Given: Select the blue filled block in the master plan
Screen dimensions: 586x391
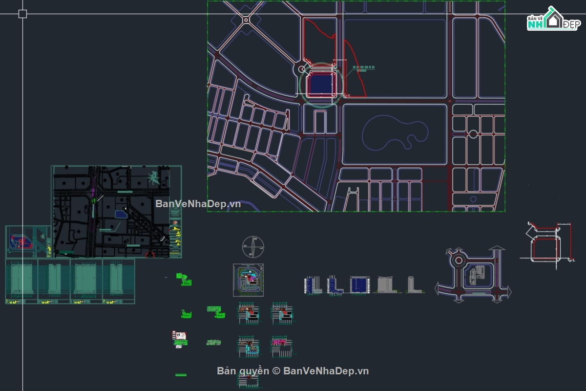Looking at the screenshot, I should 321,84.
